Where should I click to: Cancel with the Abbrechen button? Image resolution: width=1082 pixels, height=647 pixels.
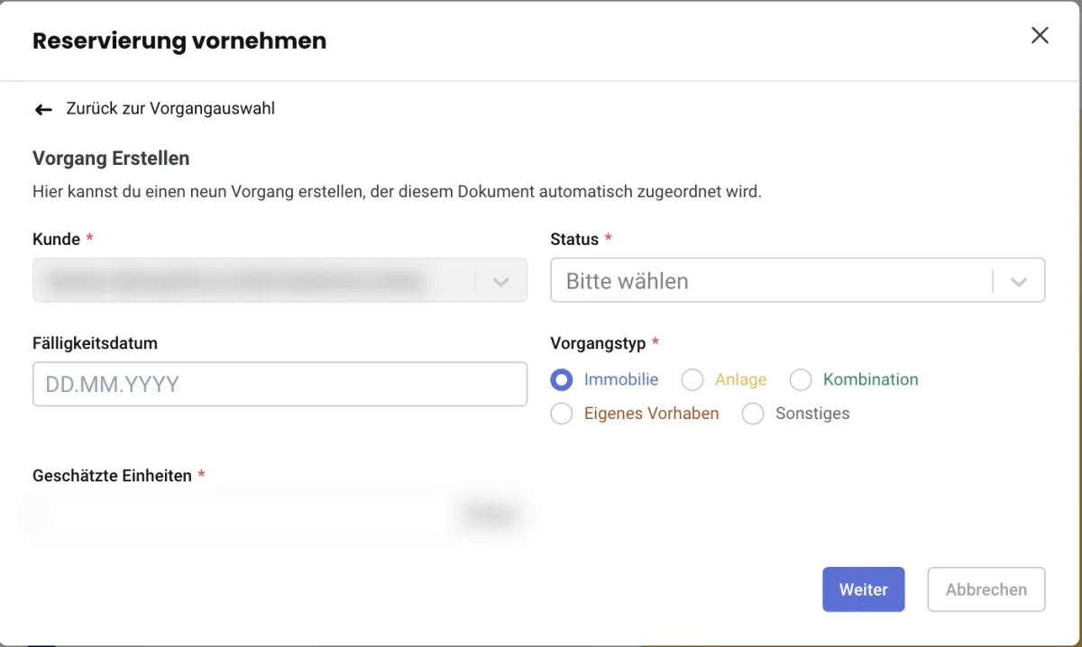(986, 589)
